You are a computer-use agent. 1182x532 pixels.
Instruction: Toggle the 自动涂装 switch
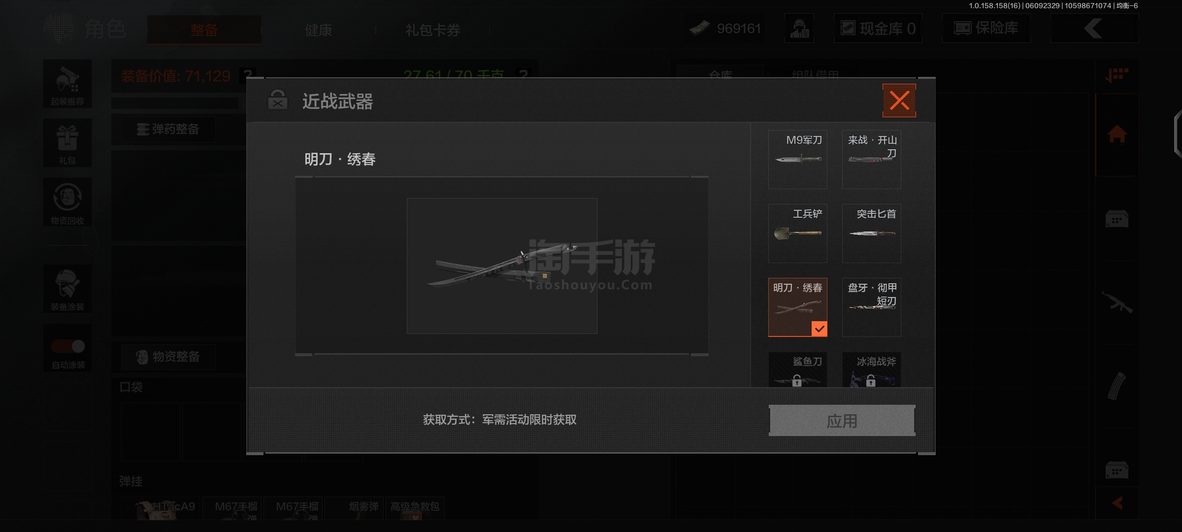tap(68, 346)
